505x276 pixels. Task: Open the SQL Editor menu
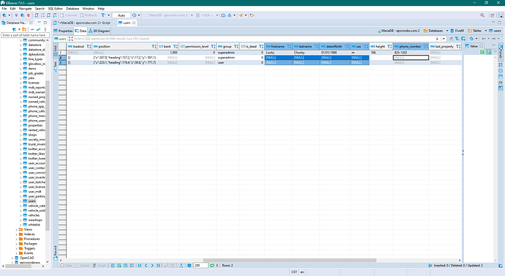click(x=55, y=9)
